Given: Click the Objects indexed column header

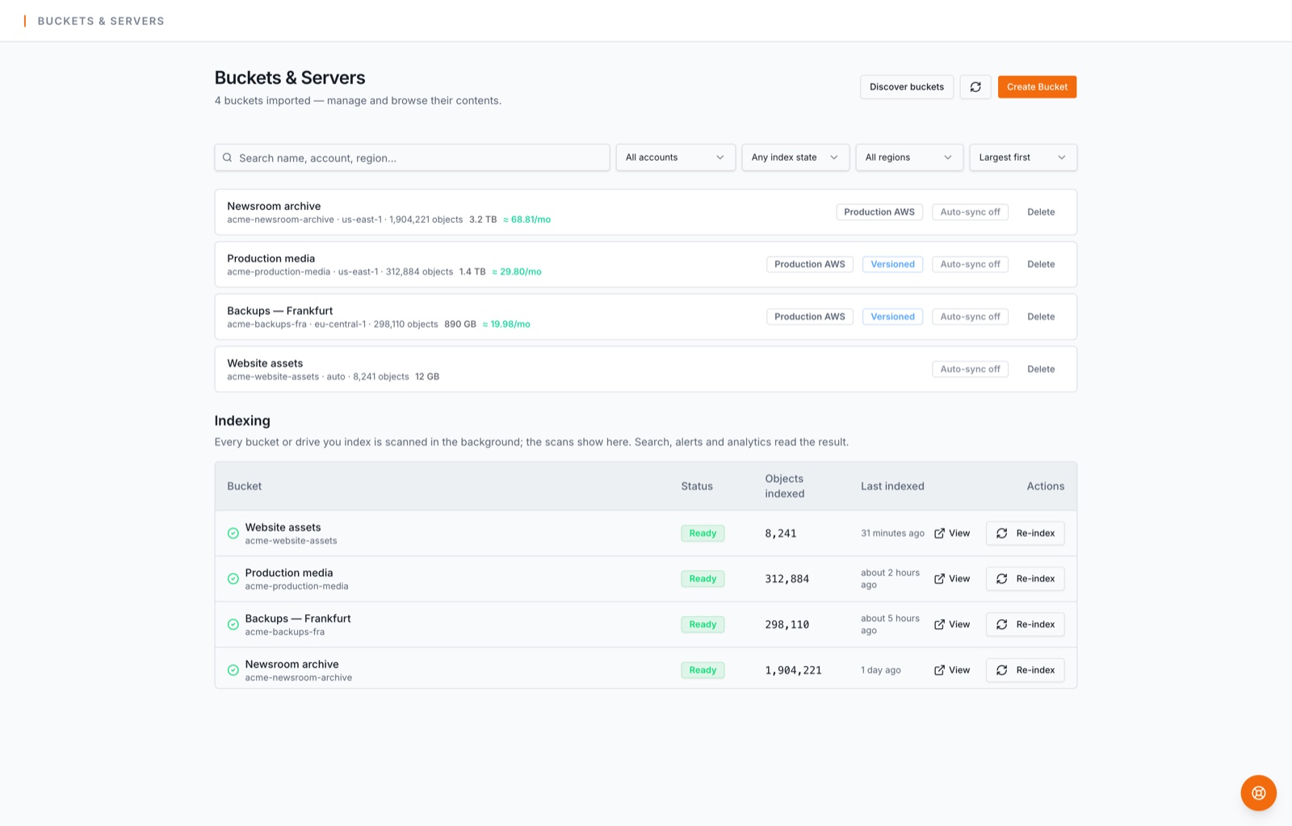Looking at the screenshot, I should point(784,487).
